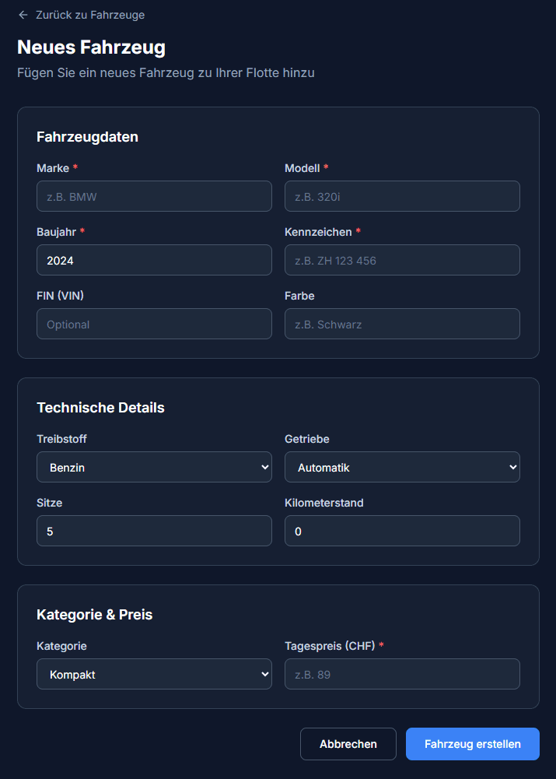
Task: Open the Treibstoff dropdown
Action: tap(154, 467)
